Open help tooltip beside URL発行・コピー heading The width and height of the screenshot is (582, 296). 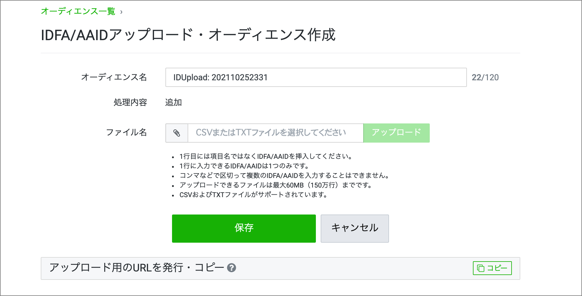231,268
